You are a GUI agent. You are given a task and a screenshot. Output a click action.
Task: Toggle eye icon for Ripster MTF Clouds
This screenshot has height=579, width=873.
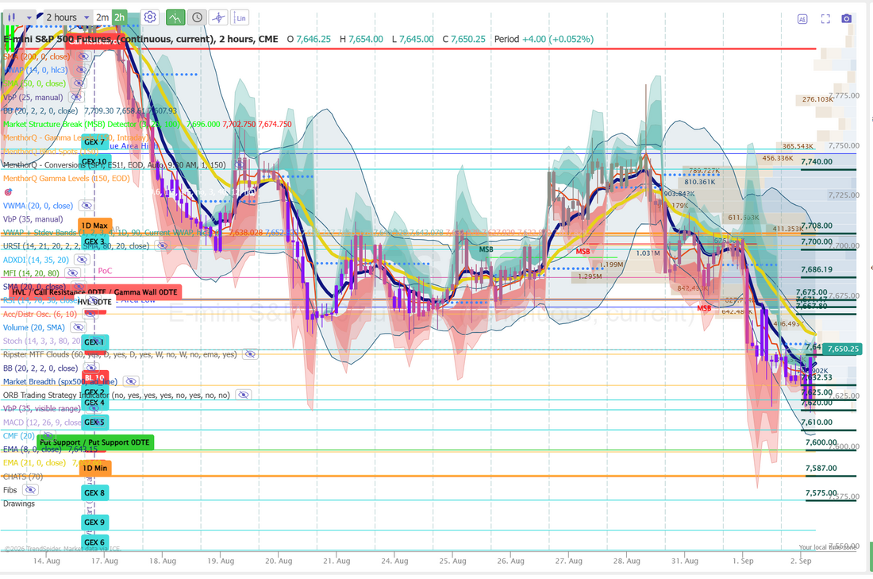coord(251,354)
